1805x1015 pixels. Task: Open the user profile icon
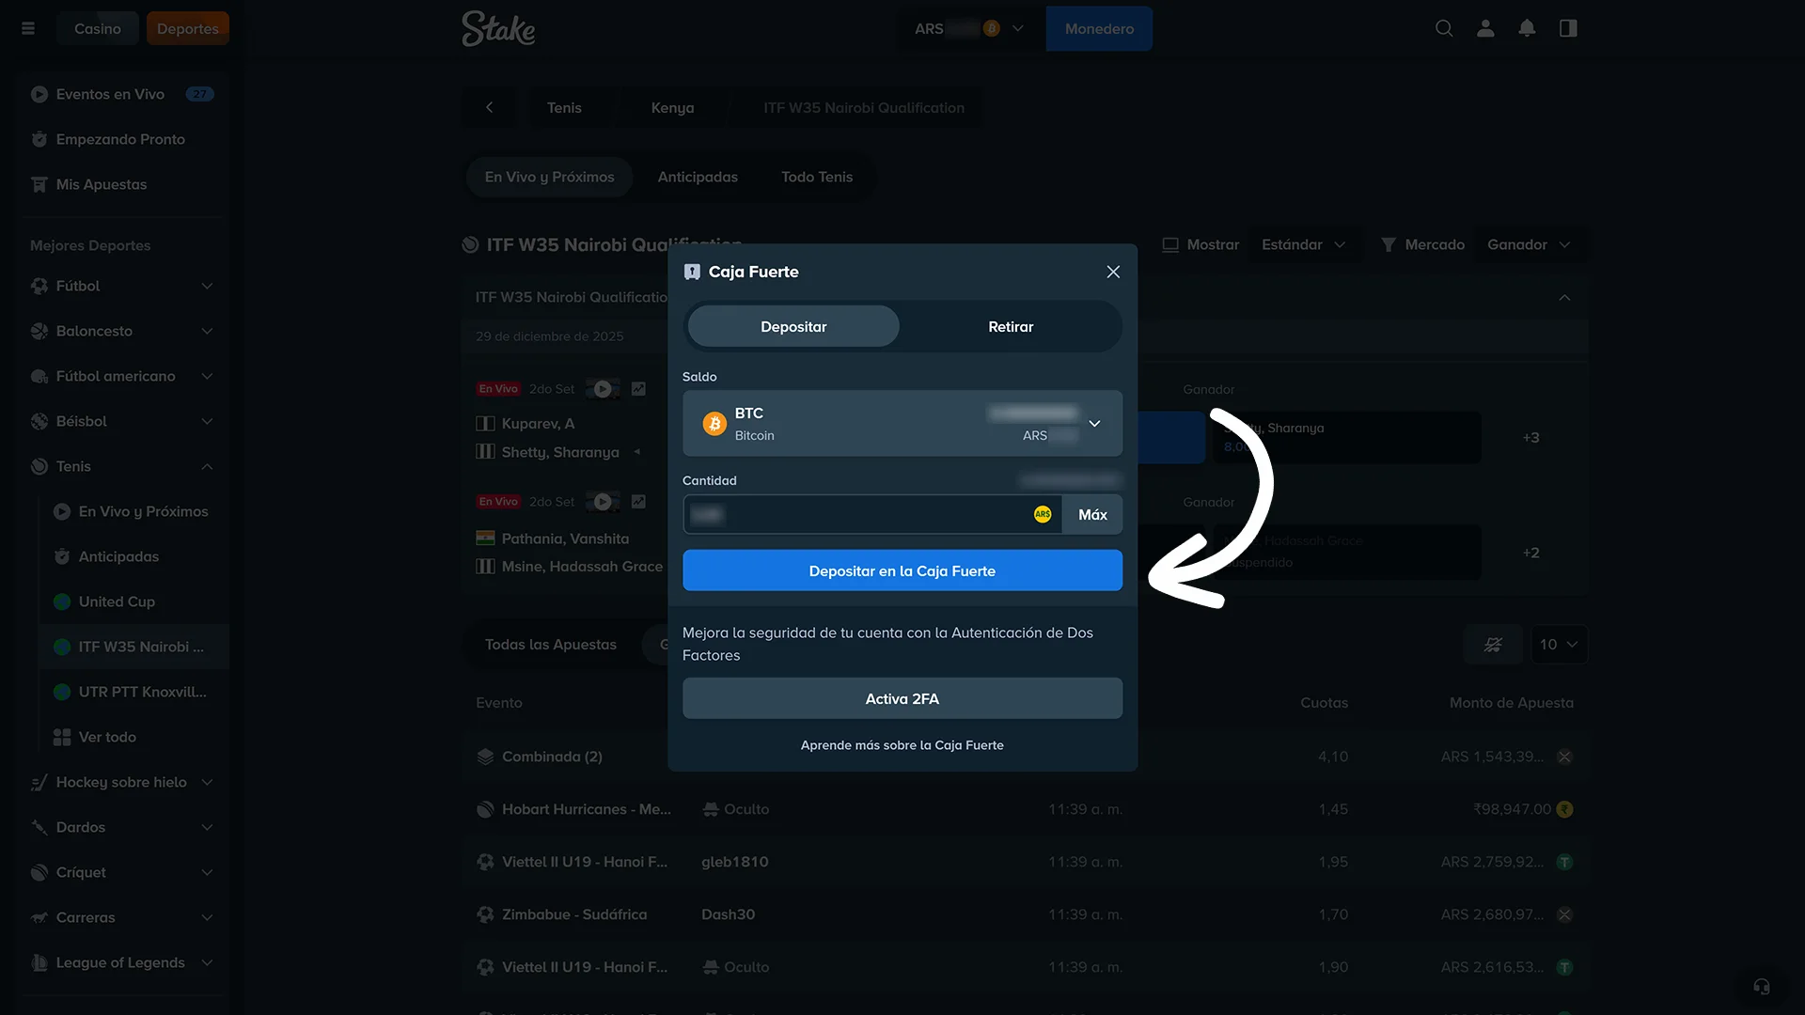tap(1485, 28)
